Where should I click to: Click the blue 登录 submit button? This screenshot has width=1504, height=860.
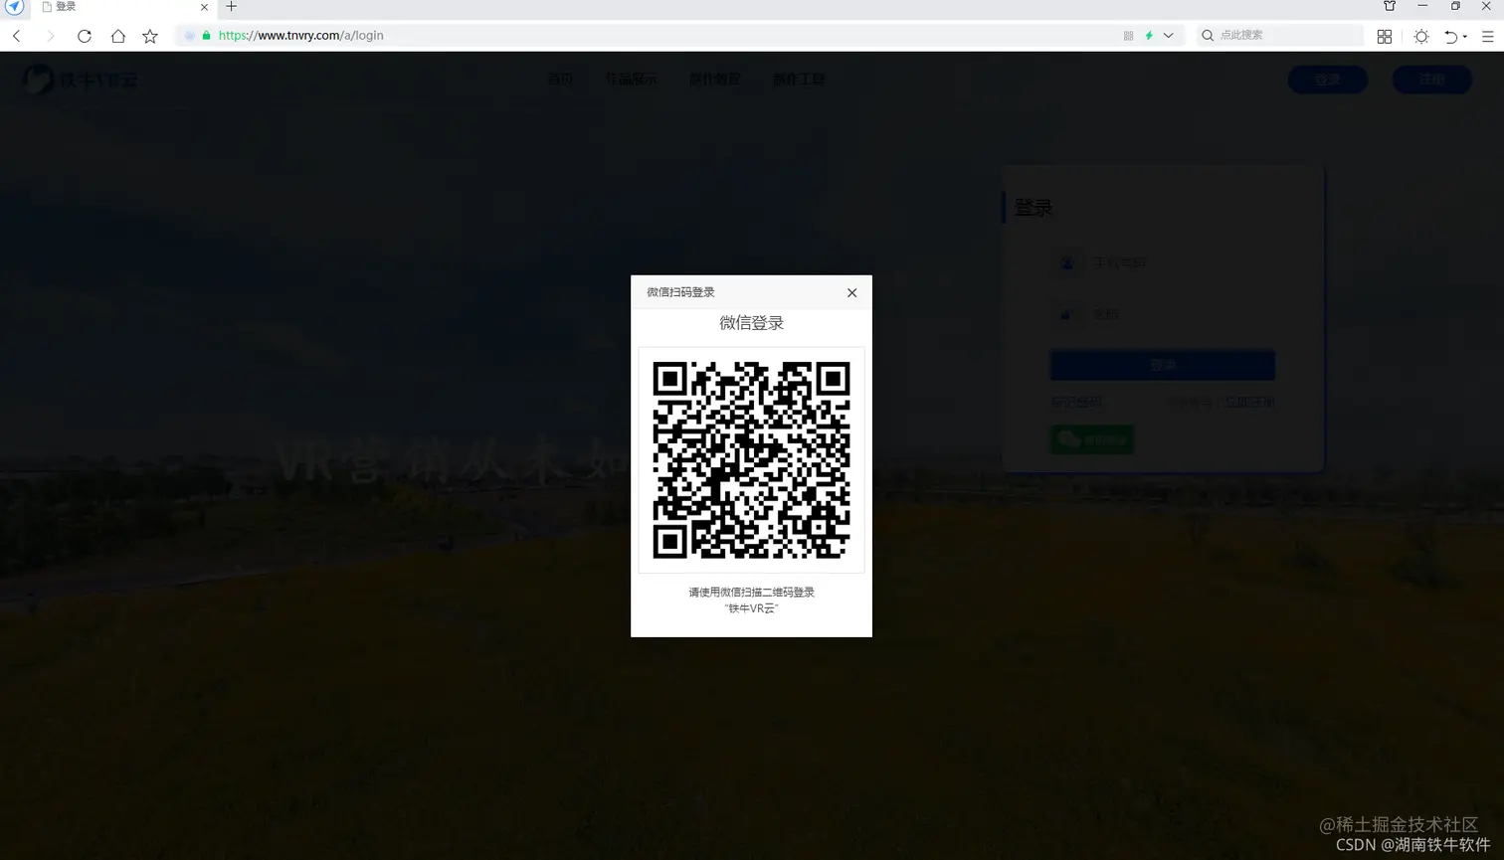point(1162,365)
